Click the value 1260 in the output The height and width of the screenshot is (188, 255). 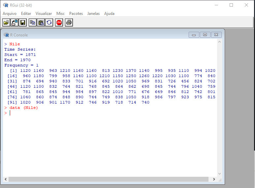coord(144,76)
